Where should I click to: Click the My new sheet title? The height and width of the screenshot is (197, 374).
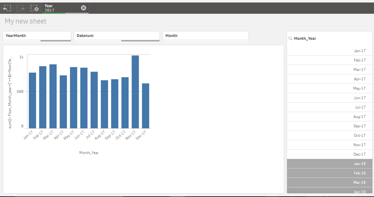25,21
